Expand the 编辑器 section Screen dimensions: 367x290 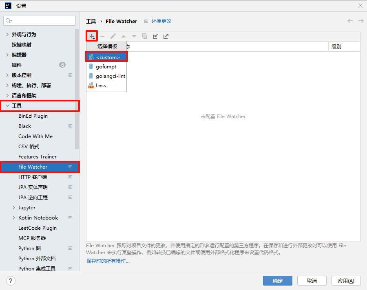point(7,55)
